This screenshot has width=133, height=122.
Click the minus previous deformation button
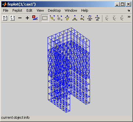point(20,18)
